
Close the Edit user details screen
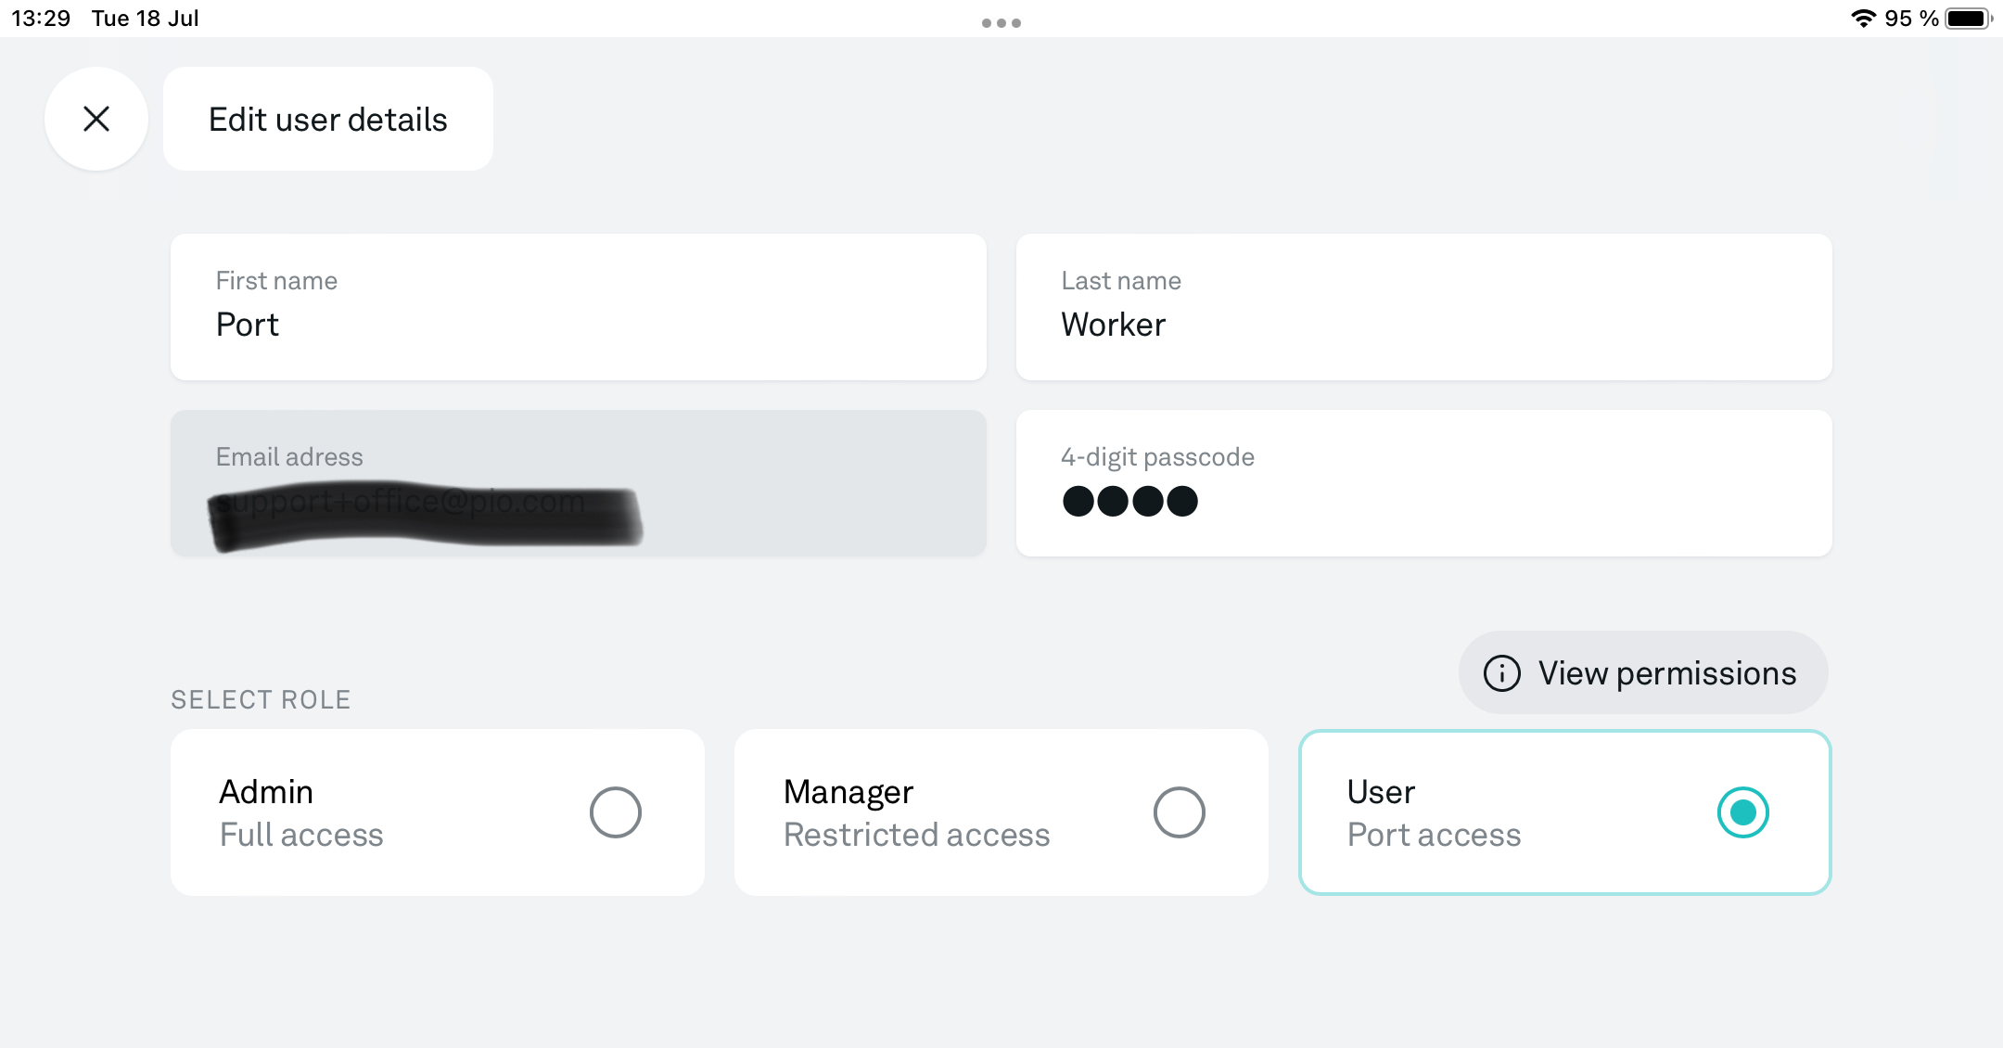tap(96, 119)
